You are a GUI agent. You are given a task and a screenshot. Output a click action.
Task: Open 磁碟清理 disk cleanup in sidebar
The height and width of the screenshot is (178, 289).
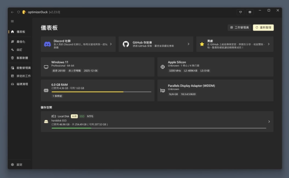[20, 84]
